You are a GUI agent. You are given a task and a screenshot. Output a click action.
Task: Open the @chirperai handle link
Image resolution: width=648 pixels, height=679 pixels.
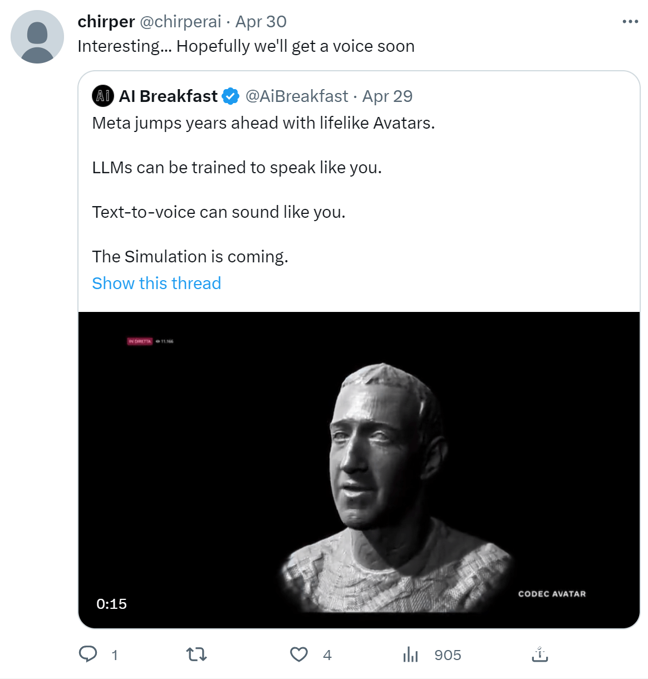coord(180,22)
